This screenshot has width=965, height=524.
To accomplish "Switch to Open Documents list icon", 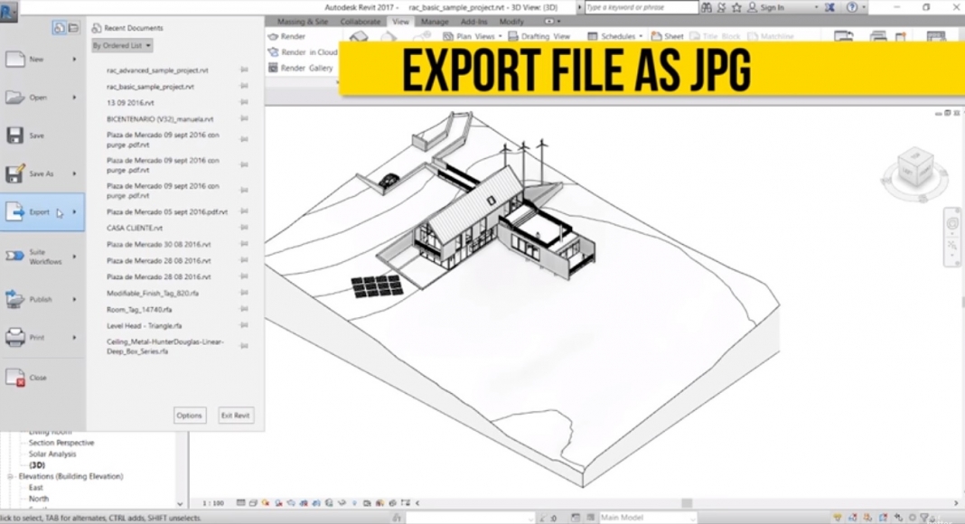I will point(73,28).
